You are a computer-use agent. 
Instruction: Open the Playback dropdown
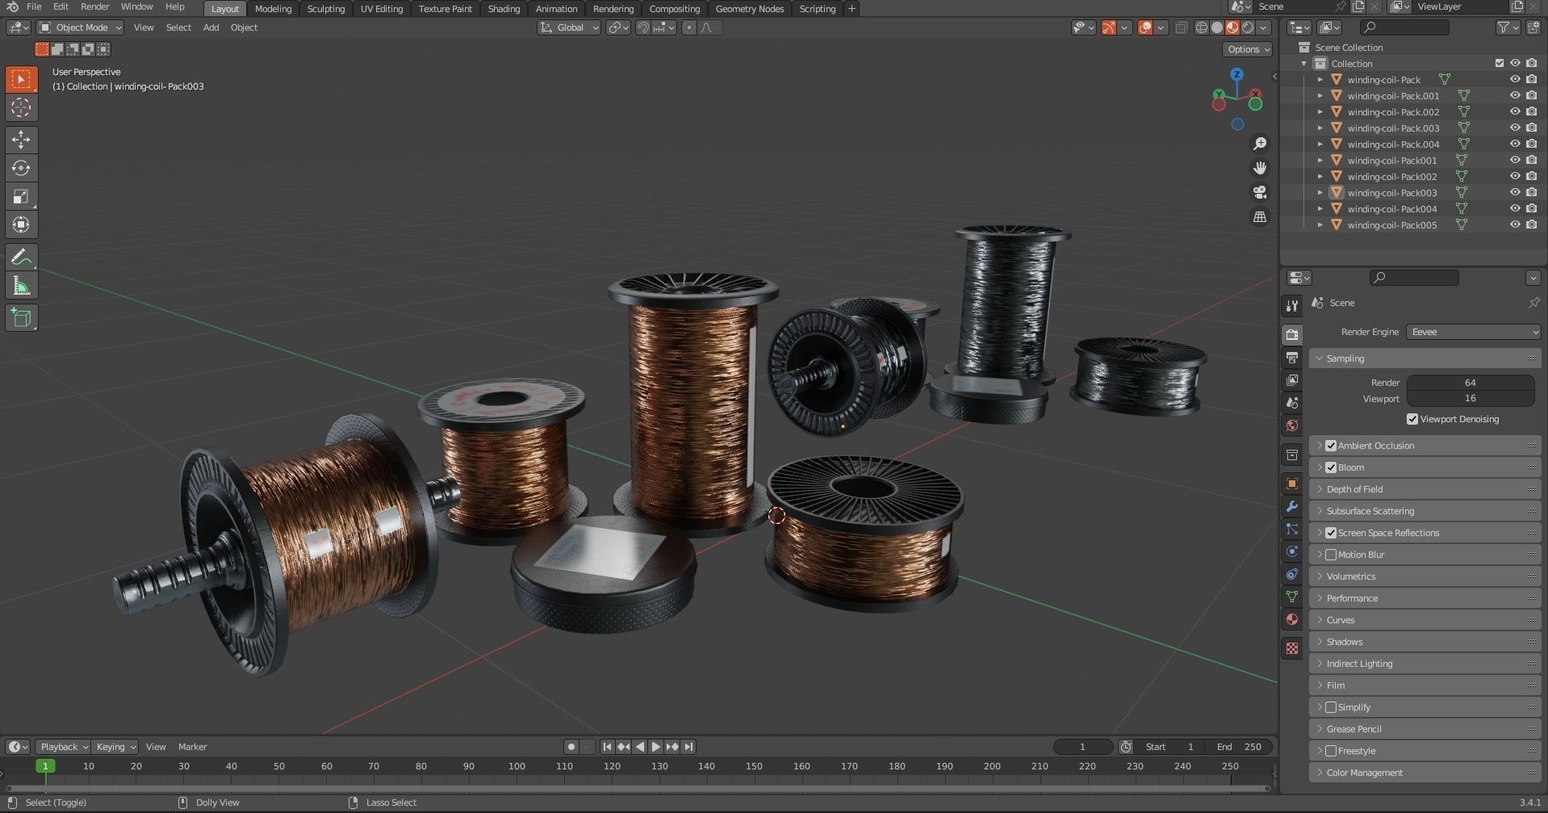coord(63,747)
